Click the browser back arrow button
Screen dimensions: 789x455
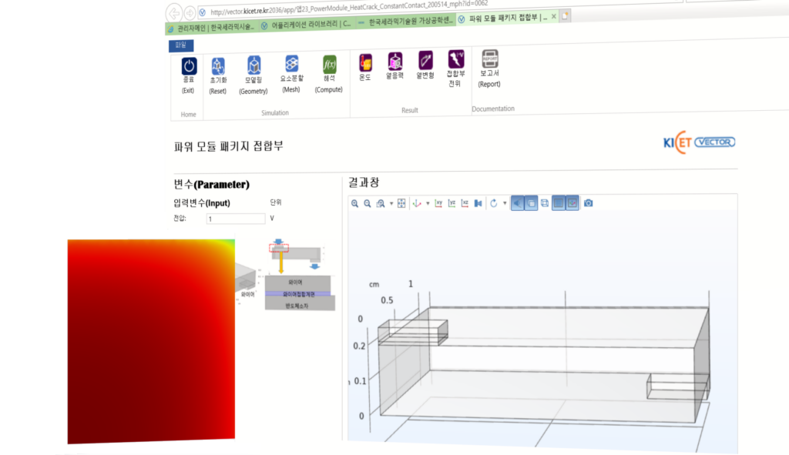pyautogui.click(x=173, y=12)
